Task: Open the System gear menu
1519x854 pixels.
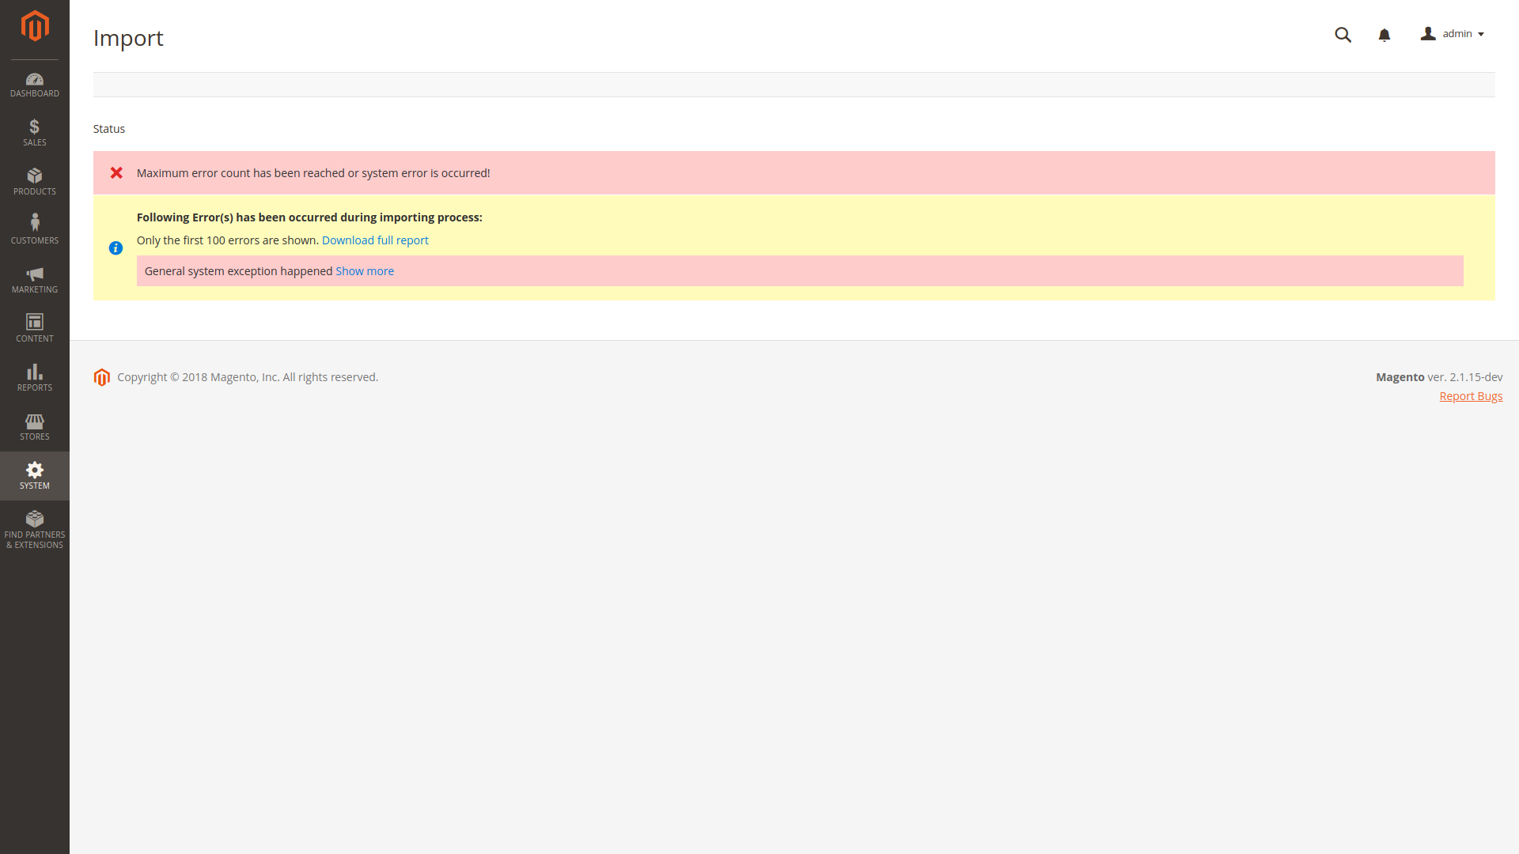Action: tap(35, 475)
